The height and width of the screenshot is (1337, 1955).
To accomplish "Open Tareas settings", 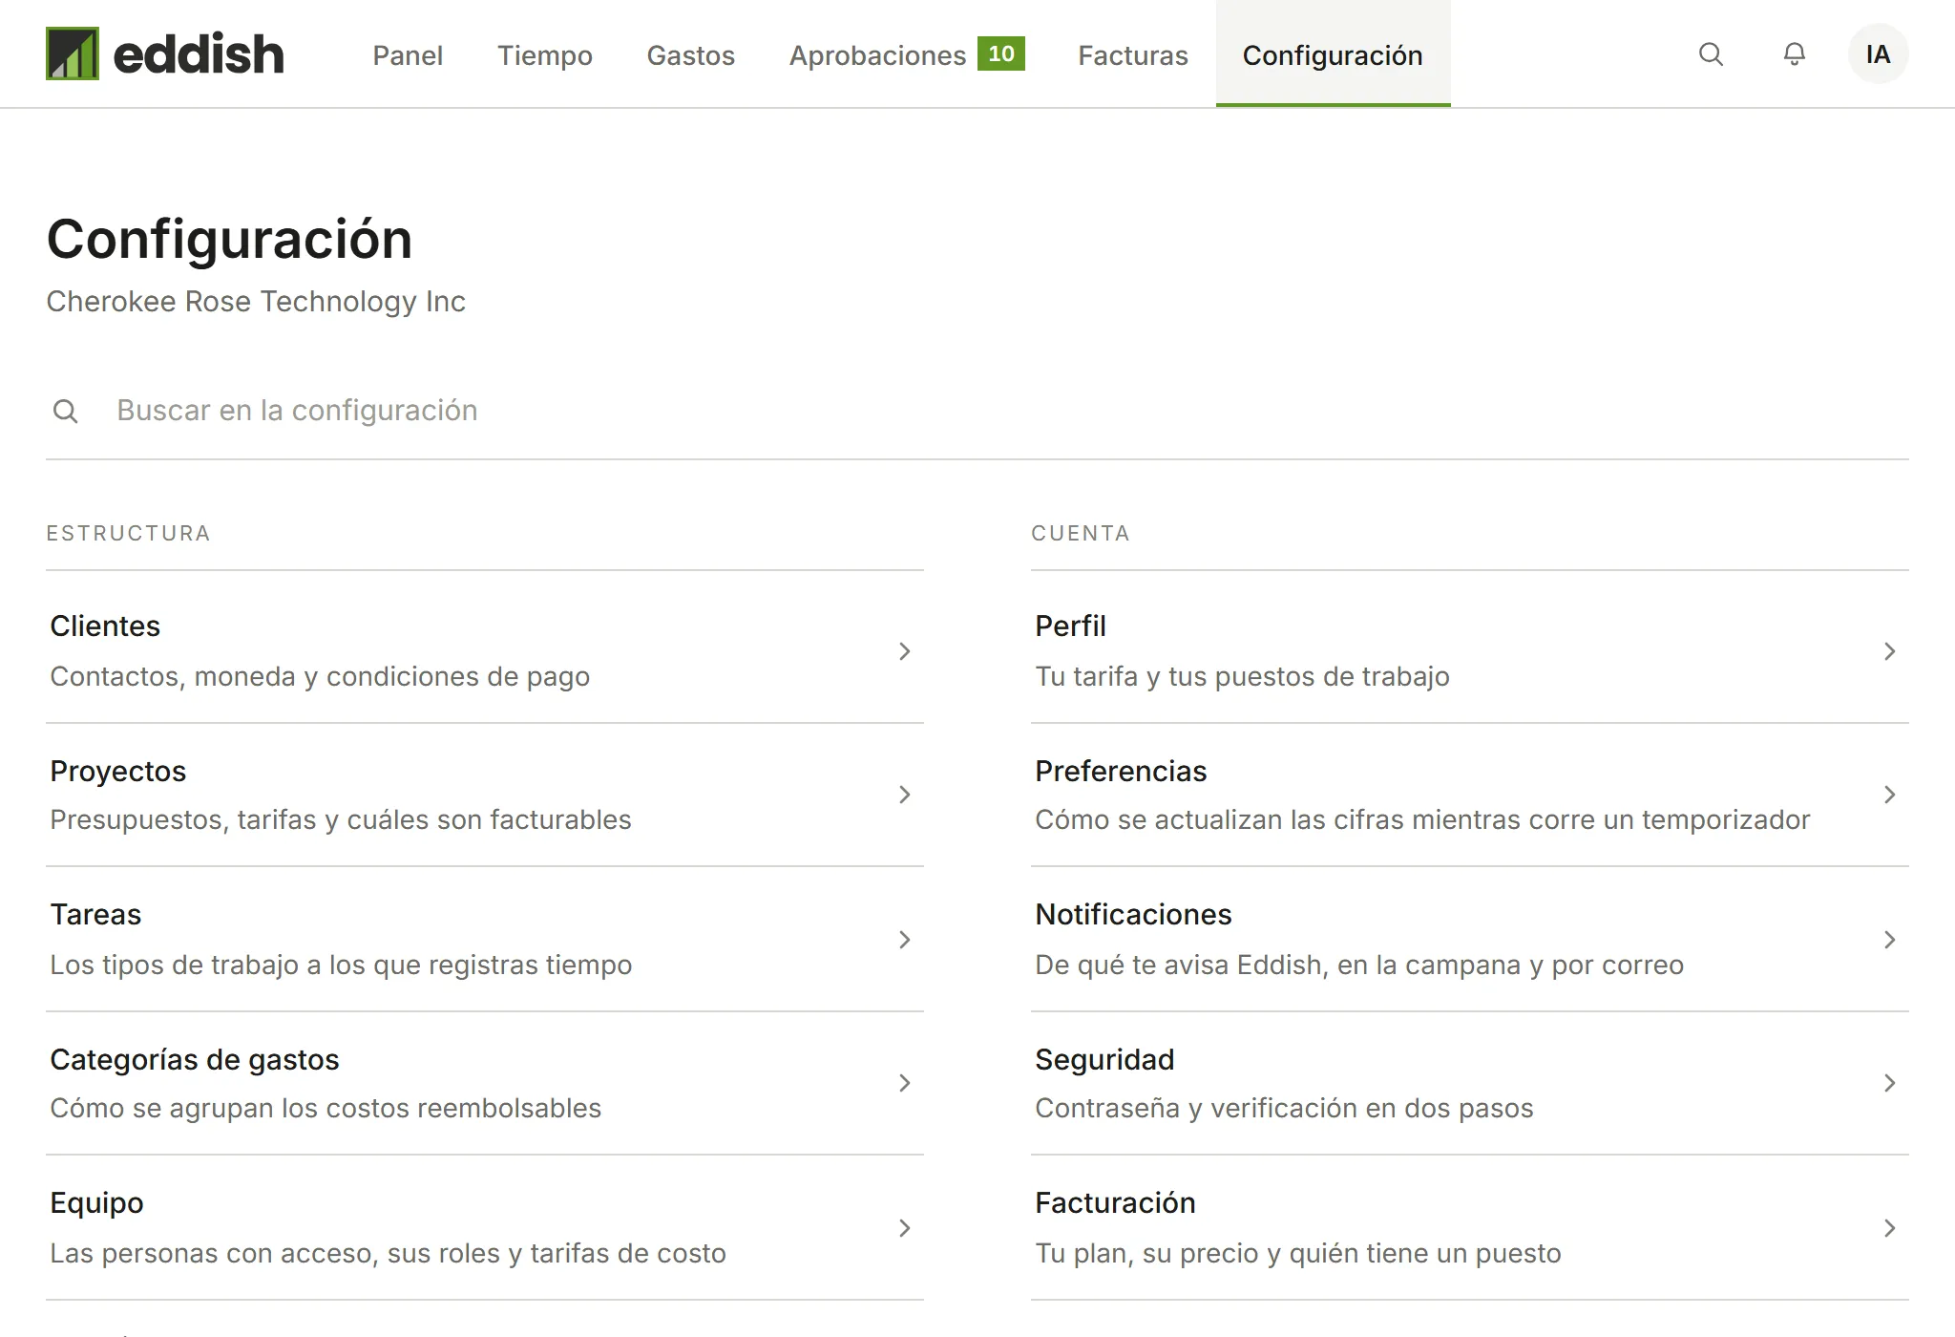I will click(x=485, y=939).
